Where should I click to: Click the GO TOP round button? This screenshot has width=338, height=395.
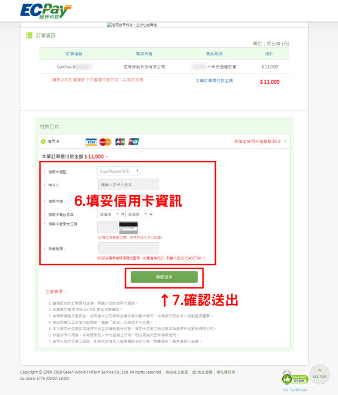319,374
